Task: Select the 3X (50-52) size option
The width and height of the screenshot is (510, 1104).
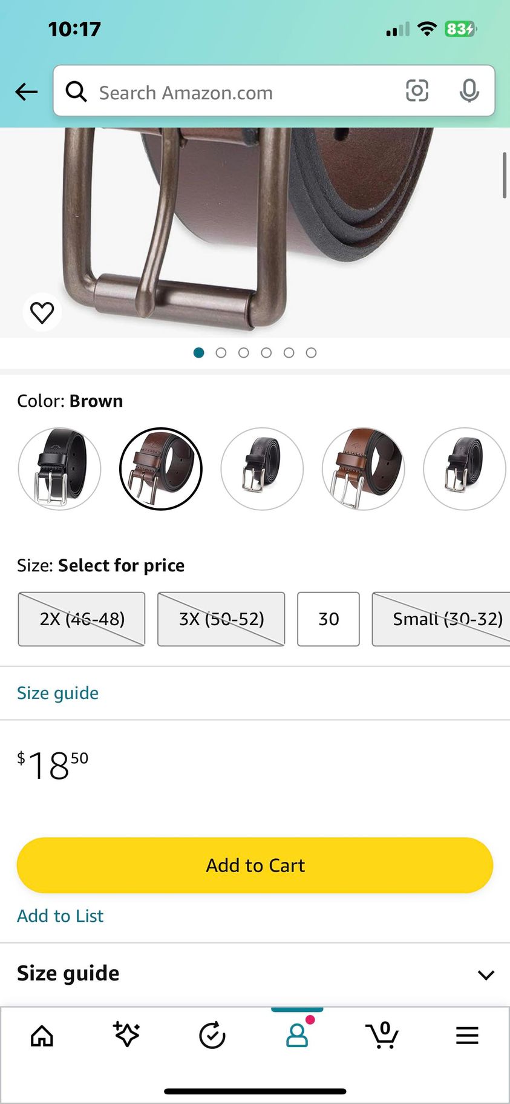Action: point(221,619)
